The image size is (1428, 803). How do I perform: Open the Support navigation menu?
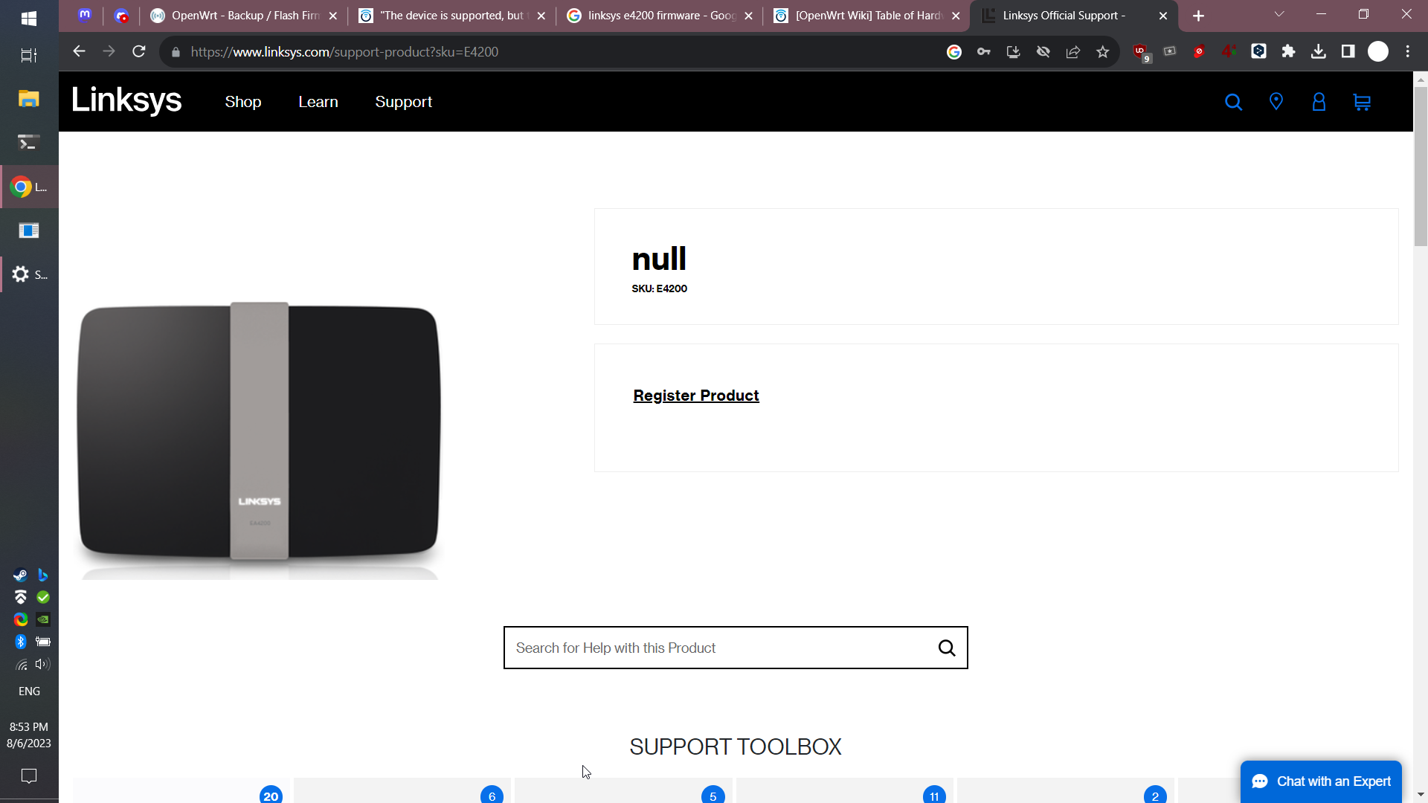click(x=403, y=102)
